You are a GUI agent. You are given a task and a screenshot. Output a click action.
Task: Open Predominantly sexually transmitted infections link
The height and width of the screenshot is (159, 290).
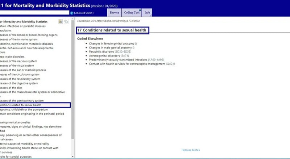[118, 59]
